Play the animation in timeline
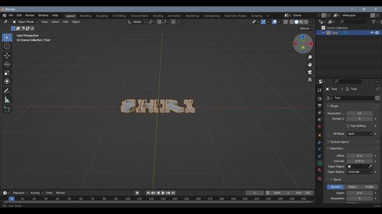The height and width of the screenshot is (214, 382). (163, 193)
